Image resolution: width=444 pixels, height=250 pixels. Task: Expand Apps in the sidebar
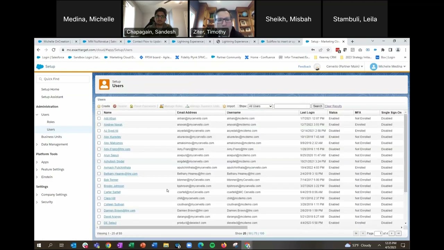[37, 162]
